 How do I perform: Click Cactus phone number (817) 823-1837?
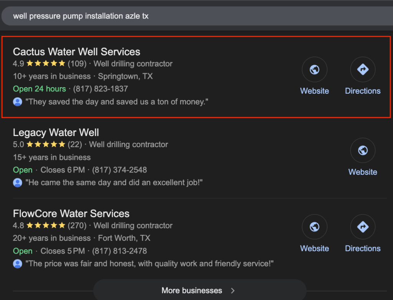tap(101, 89)
